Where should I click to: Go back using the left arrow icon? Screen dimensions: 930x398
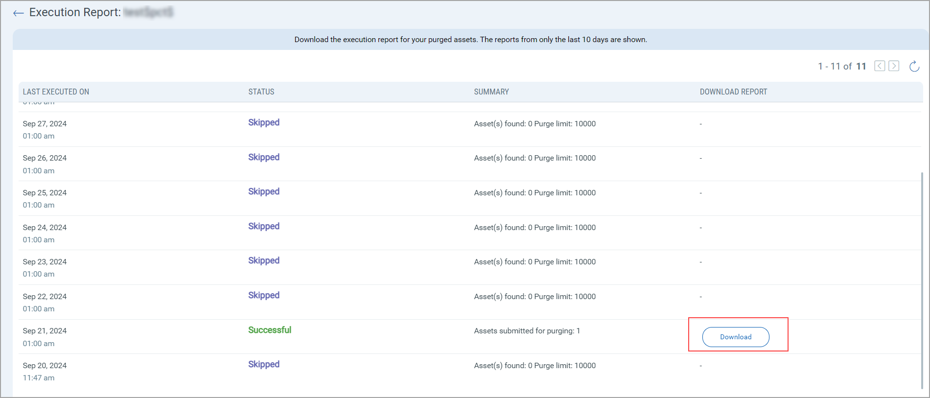(19, 13)
